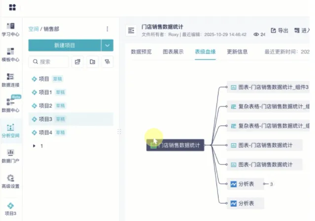The image size is (315, 221).
Task: Click the 搜索 search input field
Action: pos(49,62)
